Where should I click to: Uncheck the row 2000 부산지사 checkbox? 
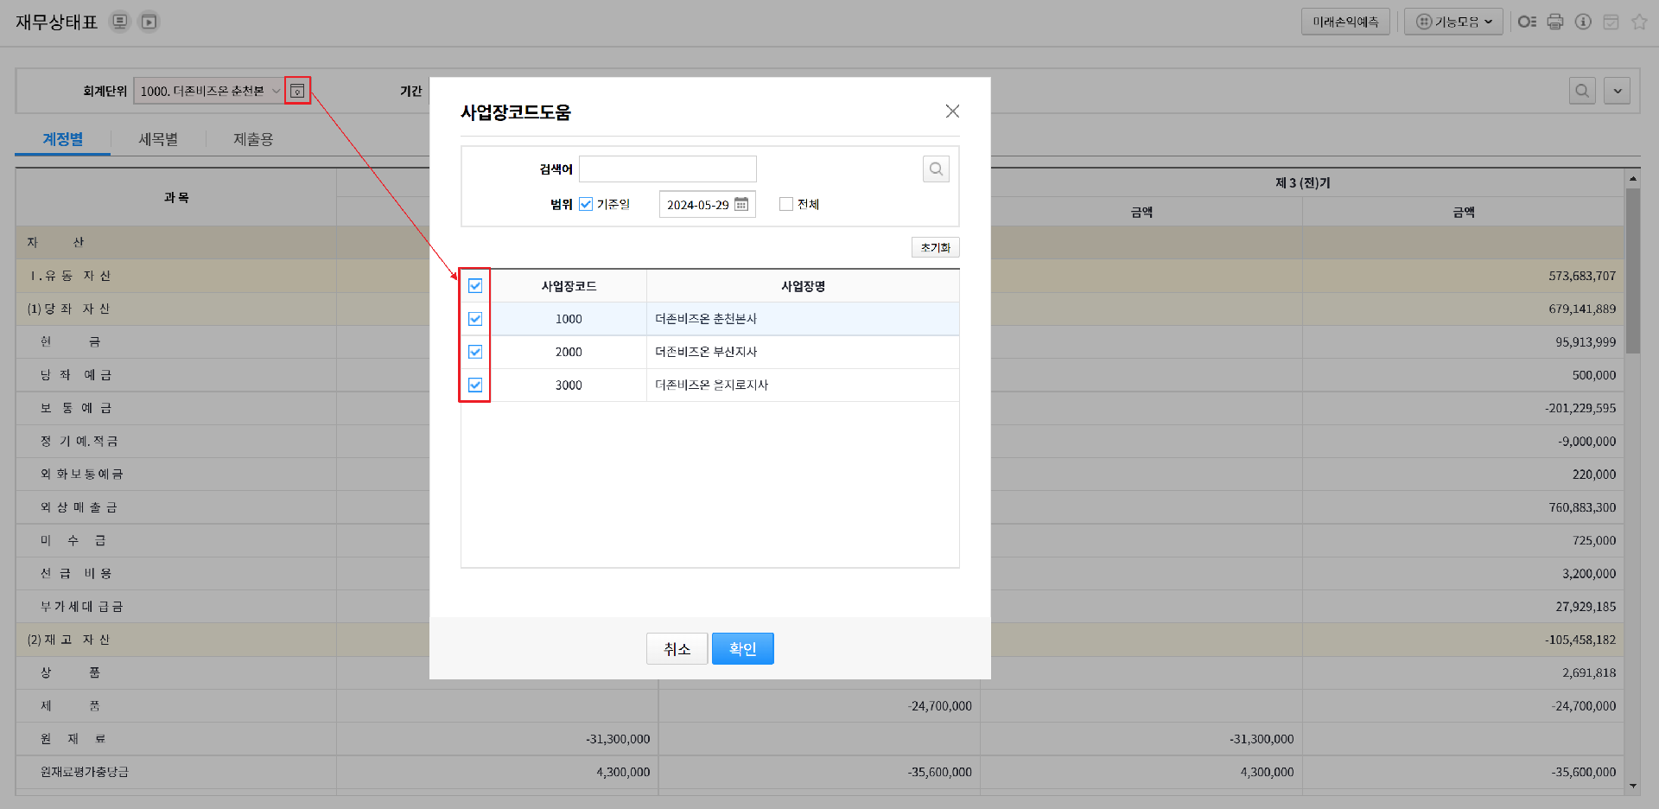point(475,352)
